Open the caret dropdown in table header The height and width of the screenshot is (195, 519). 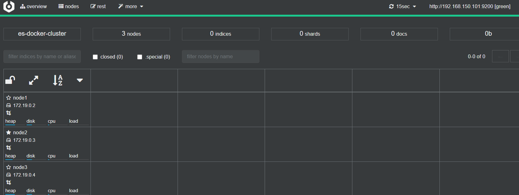click(x=80, y=80)
